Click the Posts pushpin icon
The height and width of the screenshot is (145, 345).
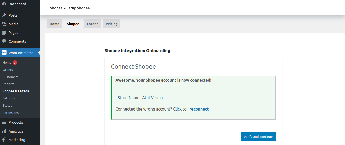coord(4,15)
